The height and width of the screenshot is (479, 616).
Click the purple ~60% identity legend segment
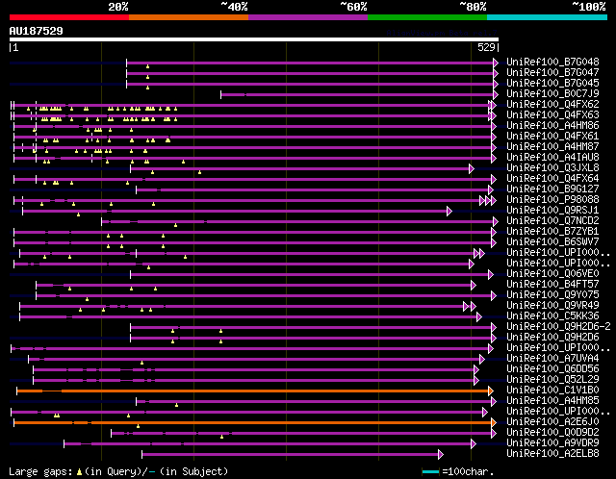(308, 17)
